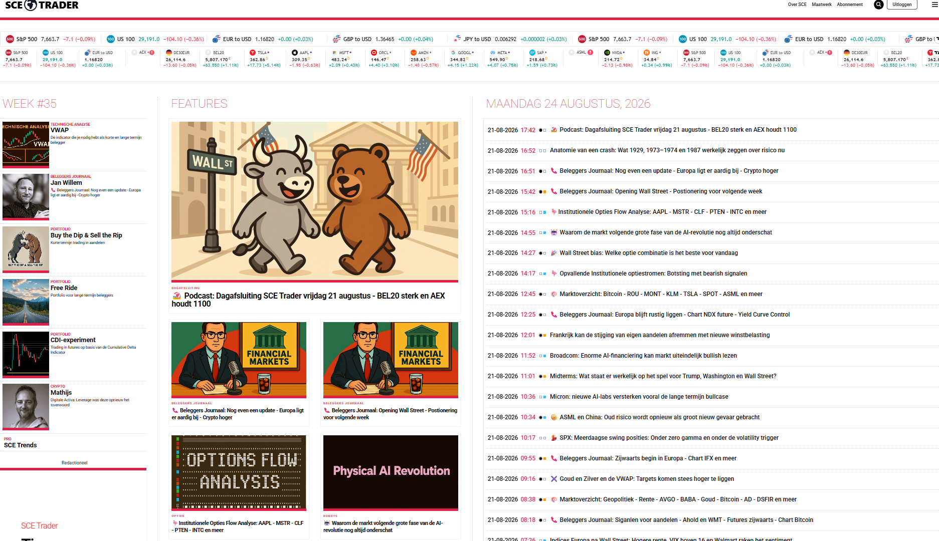The width and height of the screenshot is (939, 541).
Task: Open the hamburger menu icon
Action: tap(935, 5)
